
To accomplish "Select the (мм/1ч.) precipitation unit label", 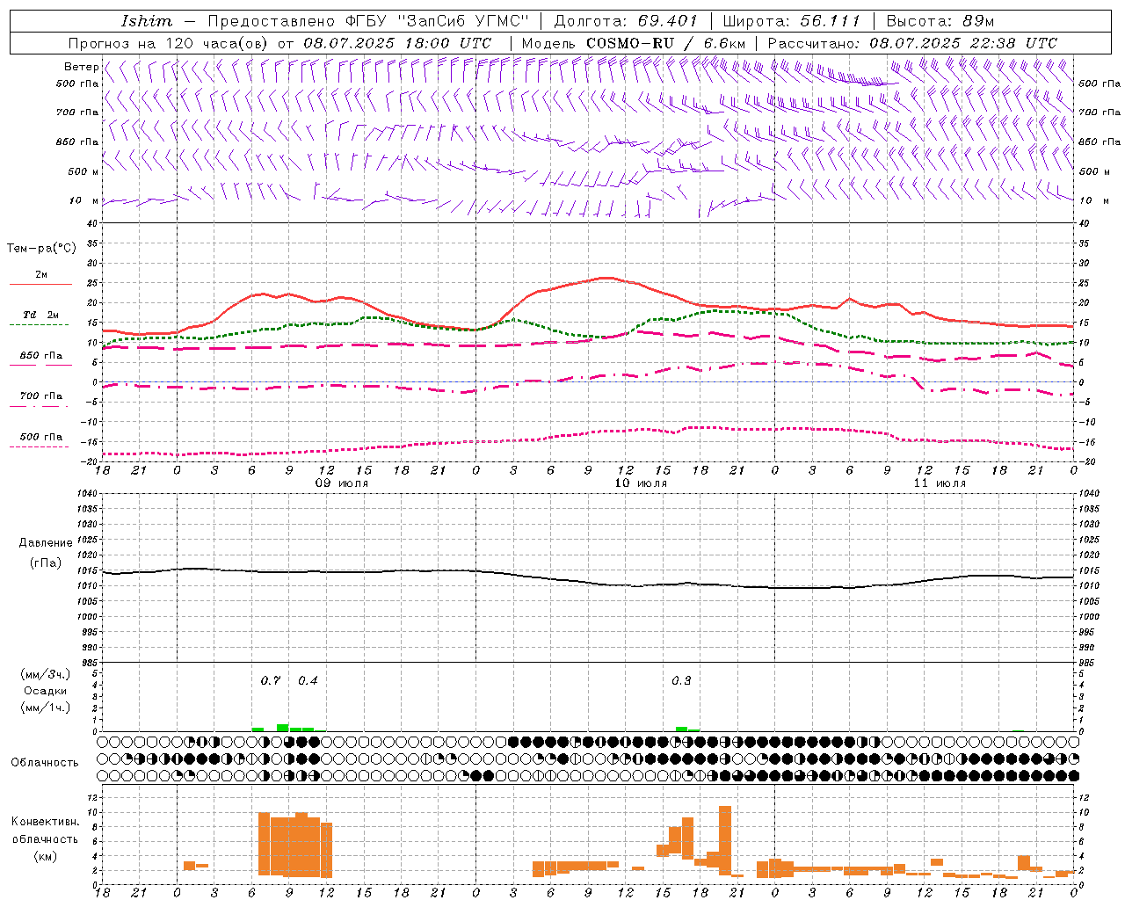I will (45, 708).
